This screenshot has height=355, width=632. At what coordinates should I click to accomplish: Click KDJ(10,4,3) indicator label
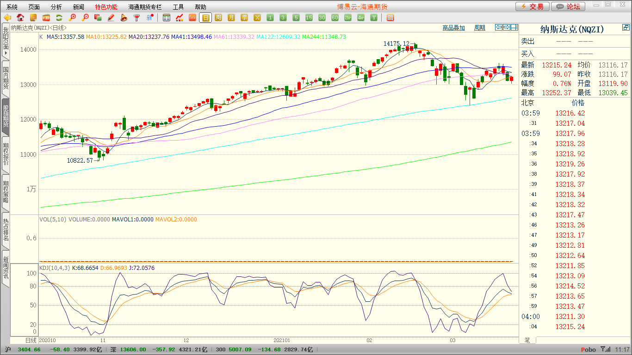click(x=54, y=268)
